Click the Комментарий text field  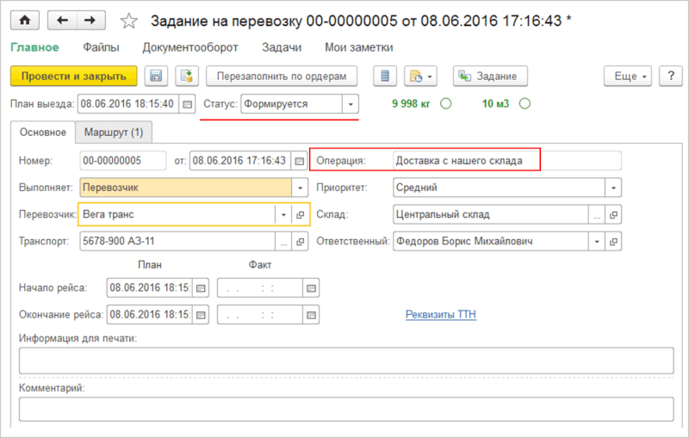(x=346, y=410)
